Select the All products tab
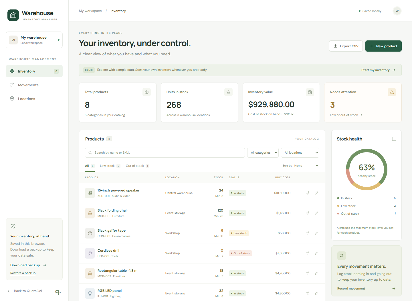The image size is (412, 301). (x=90, y=166)
